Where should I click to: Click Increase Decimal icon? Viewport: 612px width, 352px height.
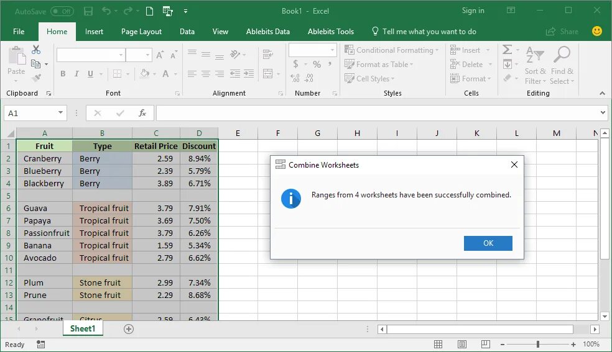[295, 78]
